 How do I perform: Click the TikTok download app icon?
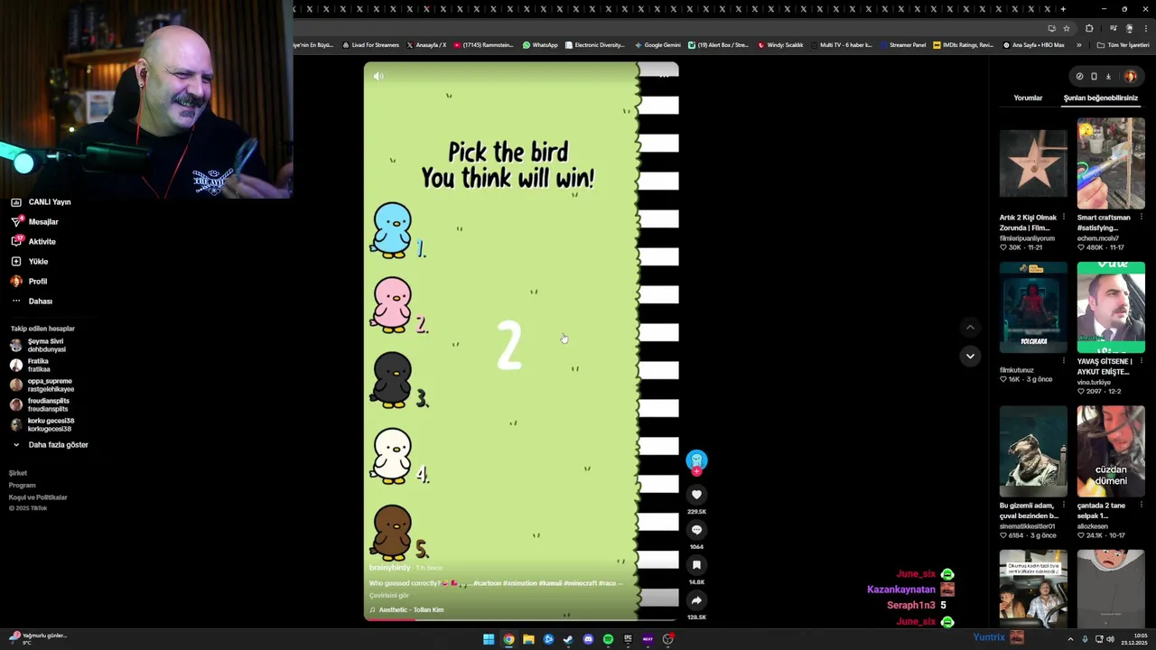(x=1108, y=77)
